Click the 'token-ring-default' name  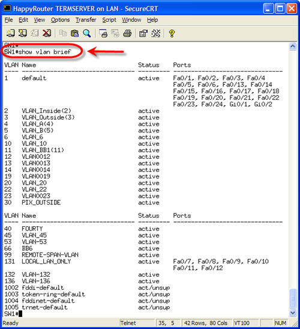pos(53,294)
